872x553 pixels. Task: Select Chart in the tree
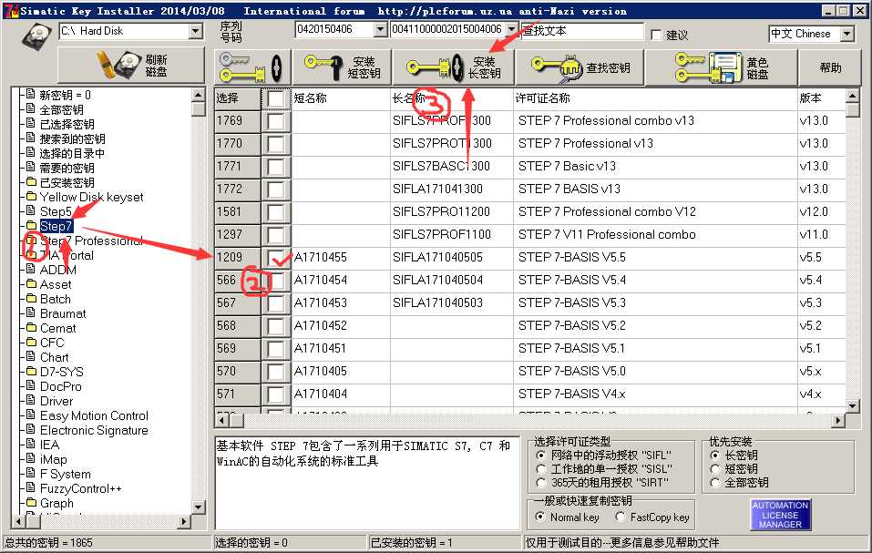tap(55, 357)
